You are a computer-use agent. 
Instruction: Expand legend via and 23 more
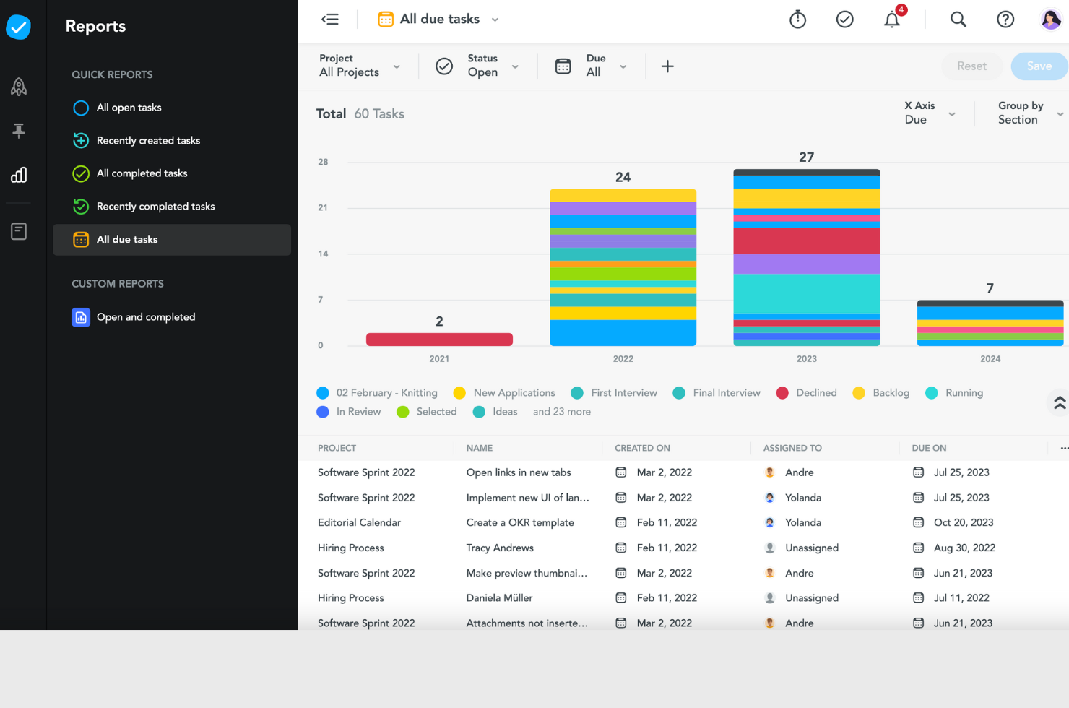click(x=562, y=412)
